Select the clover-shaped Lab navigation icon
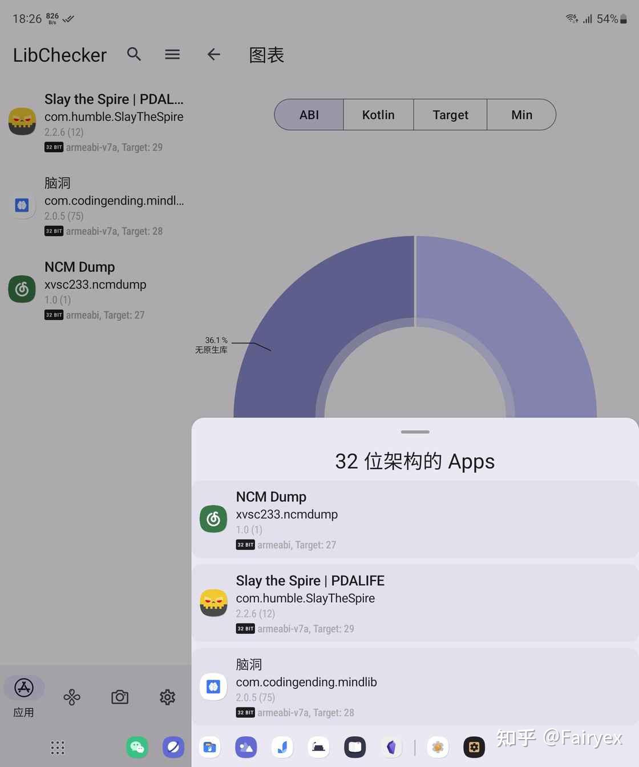The width and height of the screenshot is (639, 767). tap(72, 697)
